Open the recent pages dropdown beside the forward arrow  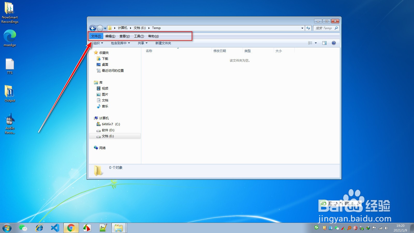pos(105,28)
